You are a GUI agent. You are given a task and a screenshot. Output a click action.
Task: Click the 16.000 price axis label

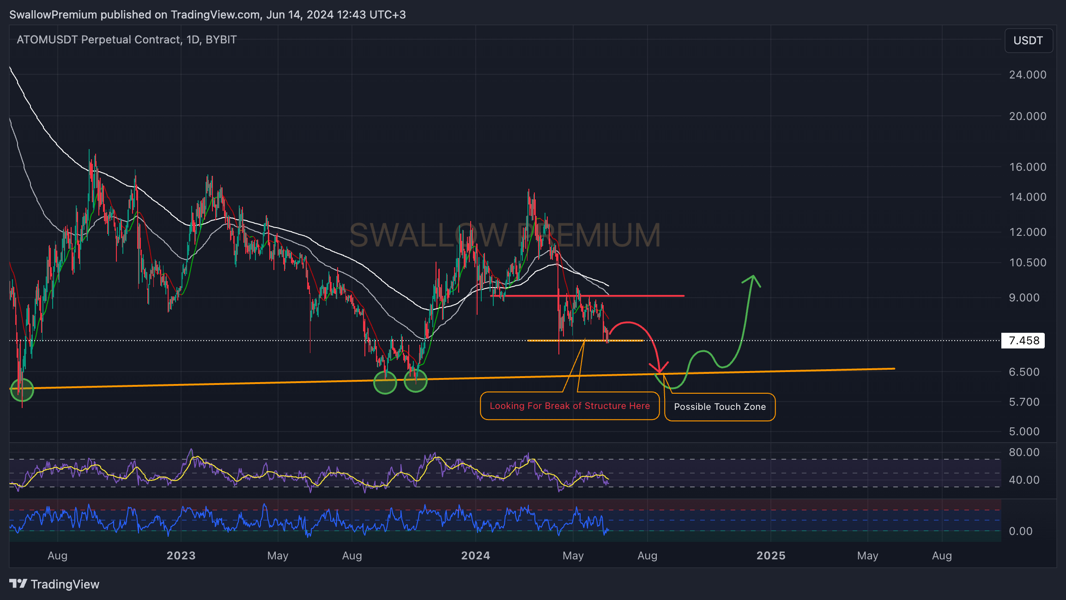click(1028, 167)
